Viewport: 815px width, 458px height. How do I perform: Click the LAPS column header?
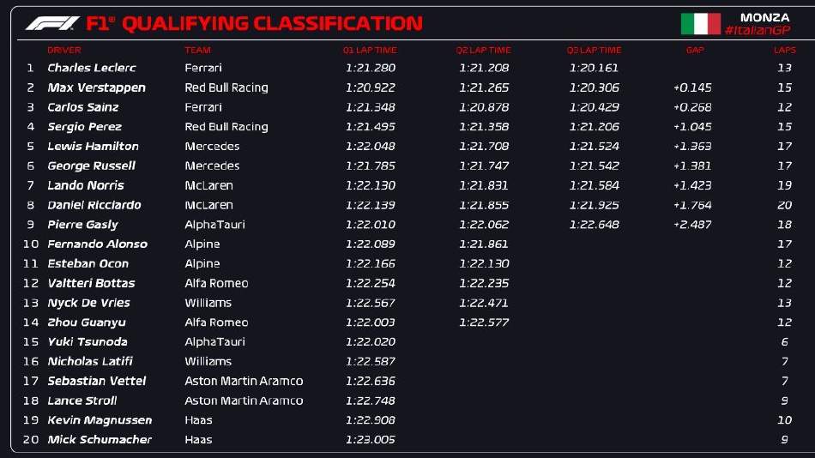784,51
